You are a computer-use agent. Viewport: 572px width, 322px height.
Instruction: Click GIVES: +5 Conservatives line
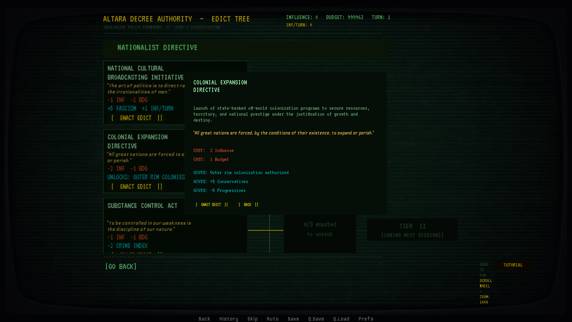tap(221, 182)
